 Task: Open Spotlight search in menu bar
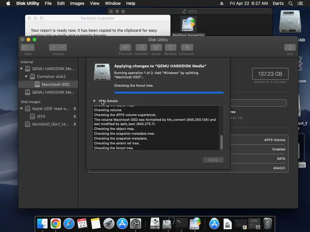pos(291,3)
